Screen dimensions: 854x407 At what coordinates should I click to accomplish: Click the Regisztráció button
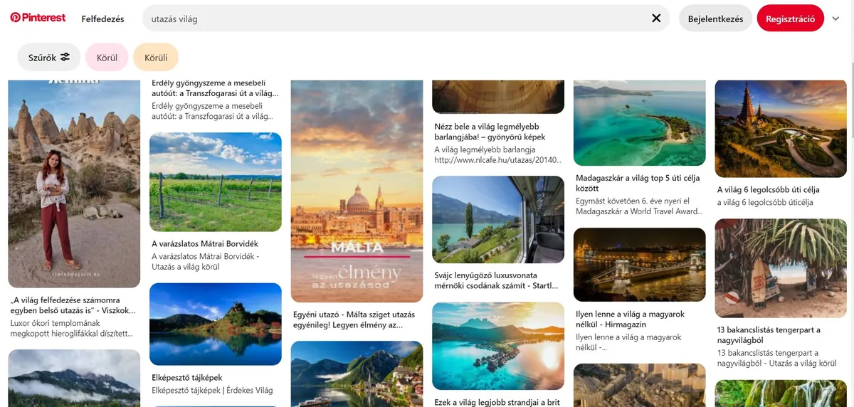click(x=791, y=18)
